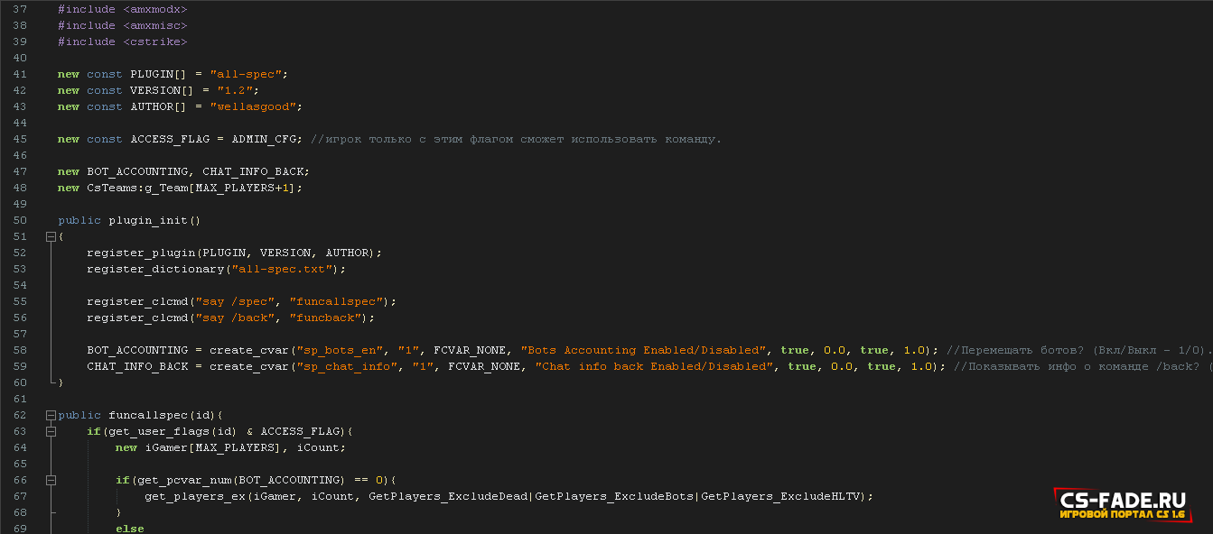Place cursor in the "all-spec" plugin string
The height and width of the screenshot is (534, 1213).
[246, 74]
